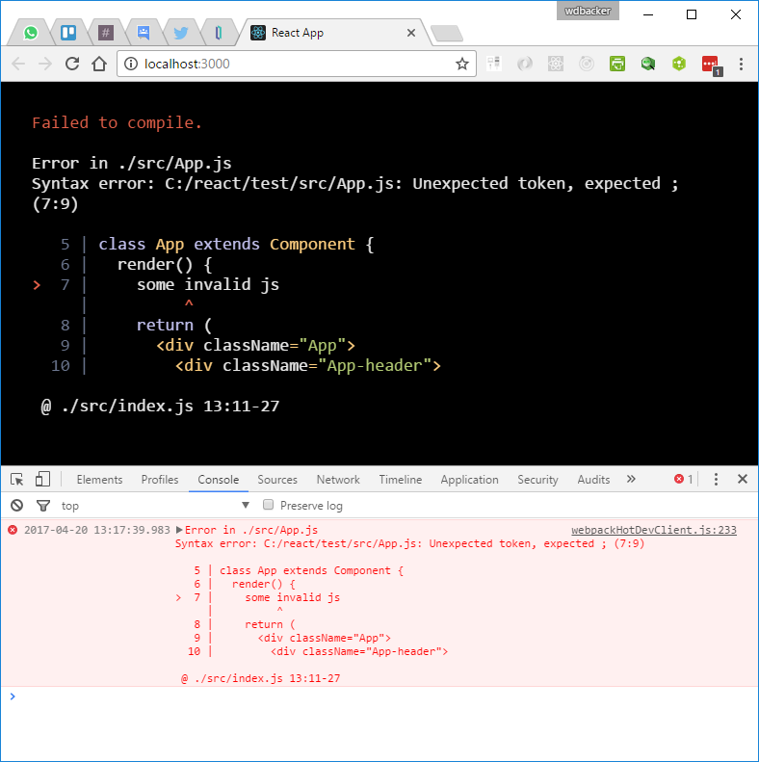Open the webpackHotDevClient.js:233 source link
The image size is (759, 762).
tap(653, 530)
